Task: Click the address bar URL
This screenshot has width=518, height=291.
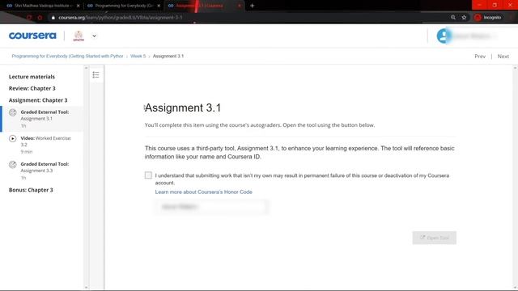Action: pos(121,18)
